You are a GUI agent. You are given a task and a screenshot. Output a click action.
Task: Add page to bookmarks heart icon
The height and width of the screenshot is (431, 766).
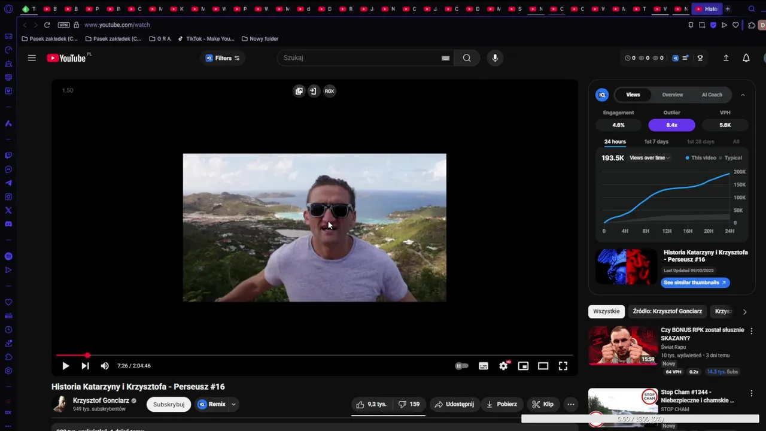735,25
